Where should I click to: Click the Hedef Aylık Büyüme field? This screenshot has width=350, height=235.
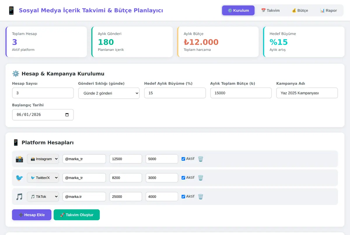(175, 93)
